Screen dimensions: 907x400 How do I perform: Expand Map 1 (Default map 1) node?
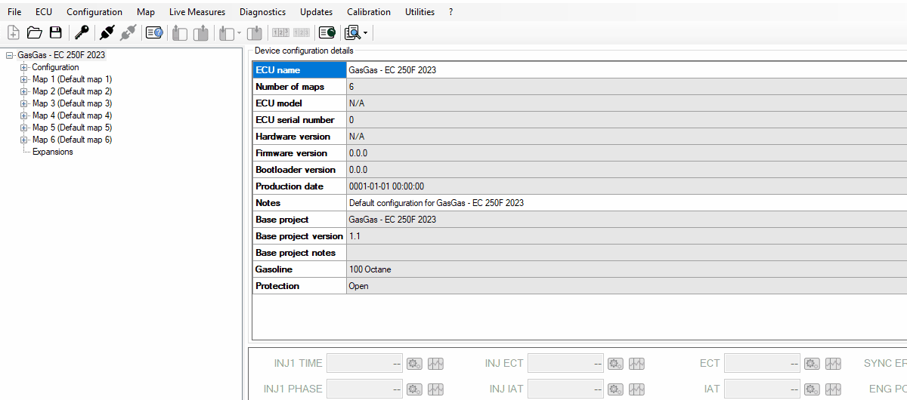tap(24, 79)
